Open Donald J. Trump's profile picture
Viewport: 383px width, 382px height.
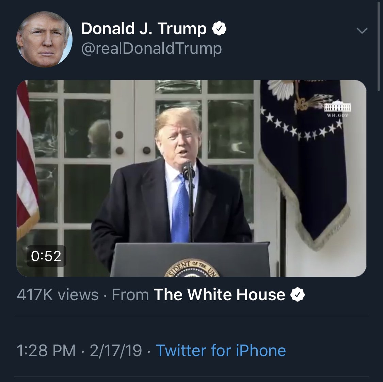(45, 40)
